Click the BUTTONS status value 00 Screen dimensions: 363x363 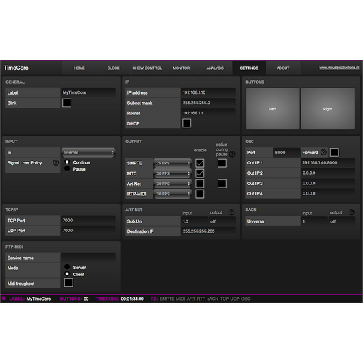(x=86, y=299)
